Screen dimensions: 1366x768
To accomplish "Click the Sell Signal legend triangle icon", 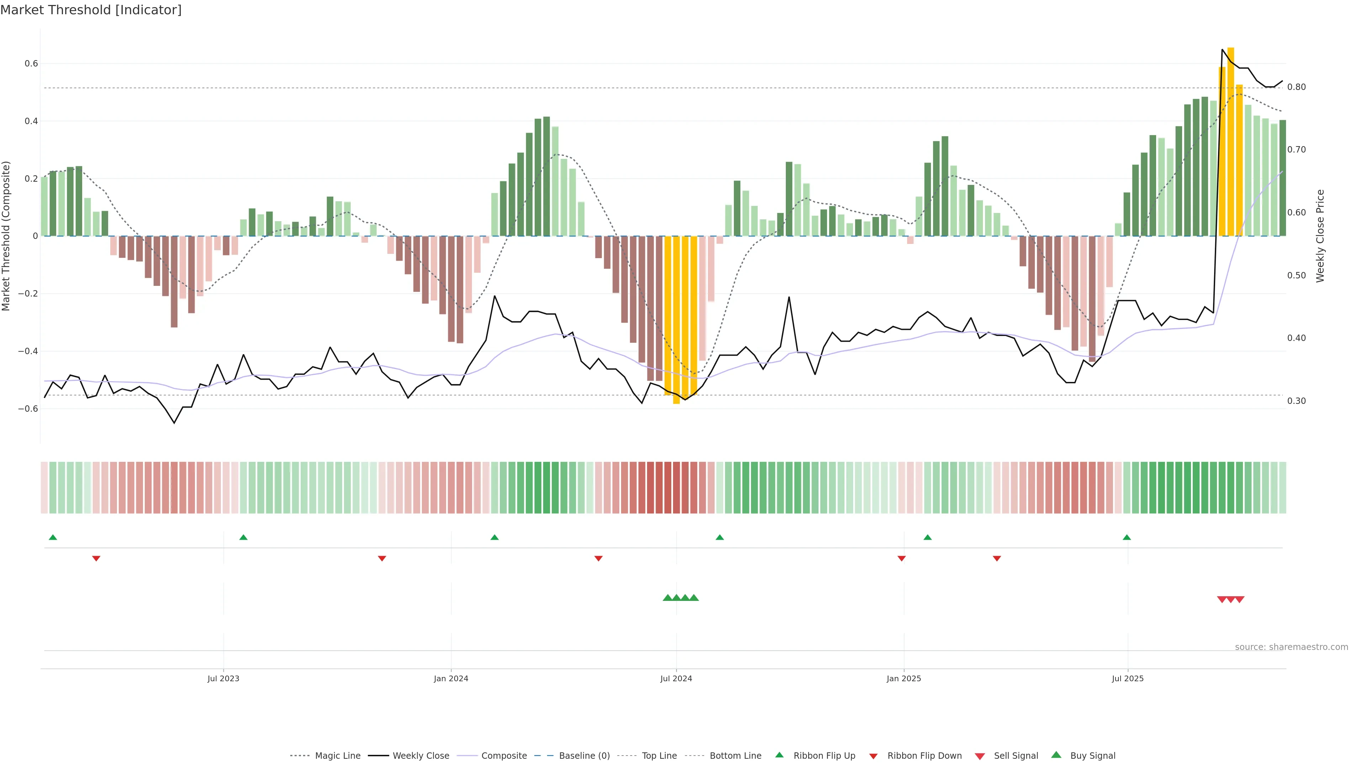I will [x=979, y=756].
